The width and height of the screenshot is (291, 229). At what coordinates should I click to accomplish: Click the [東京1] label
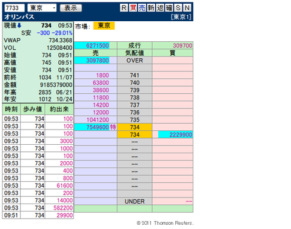tap(181, 17)
